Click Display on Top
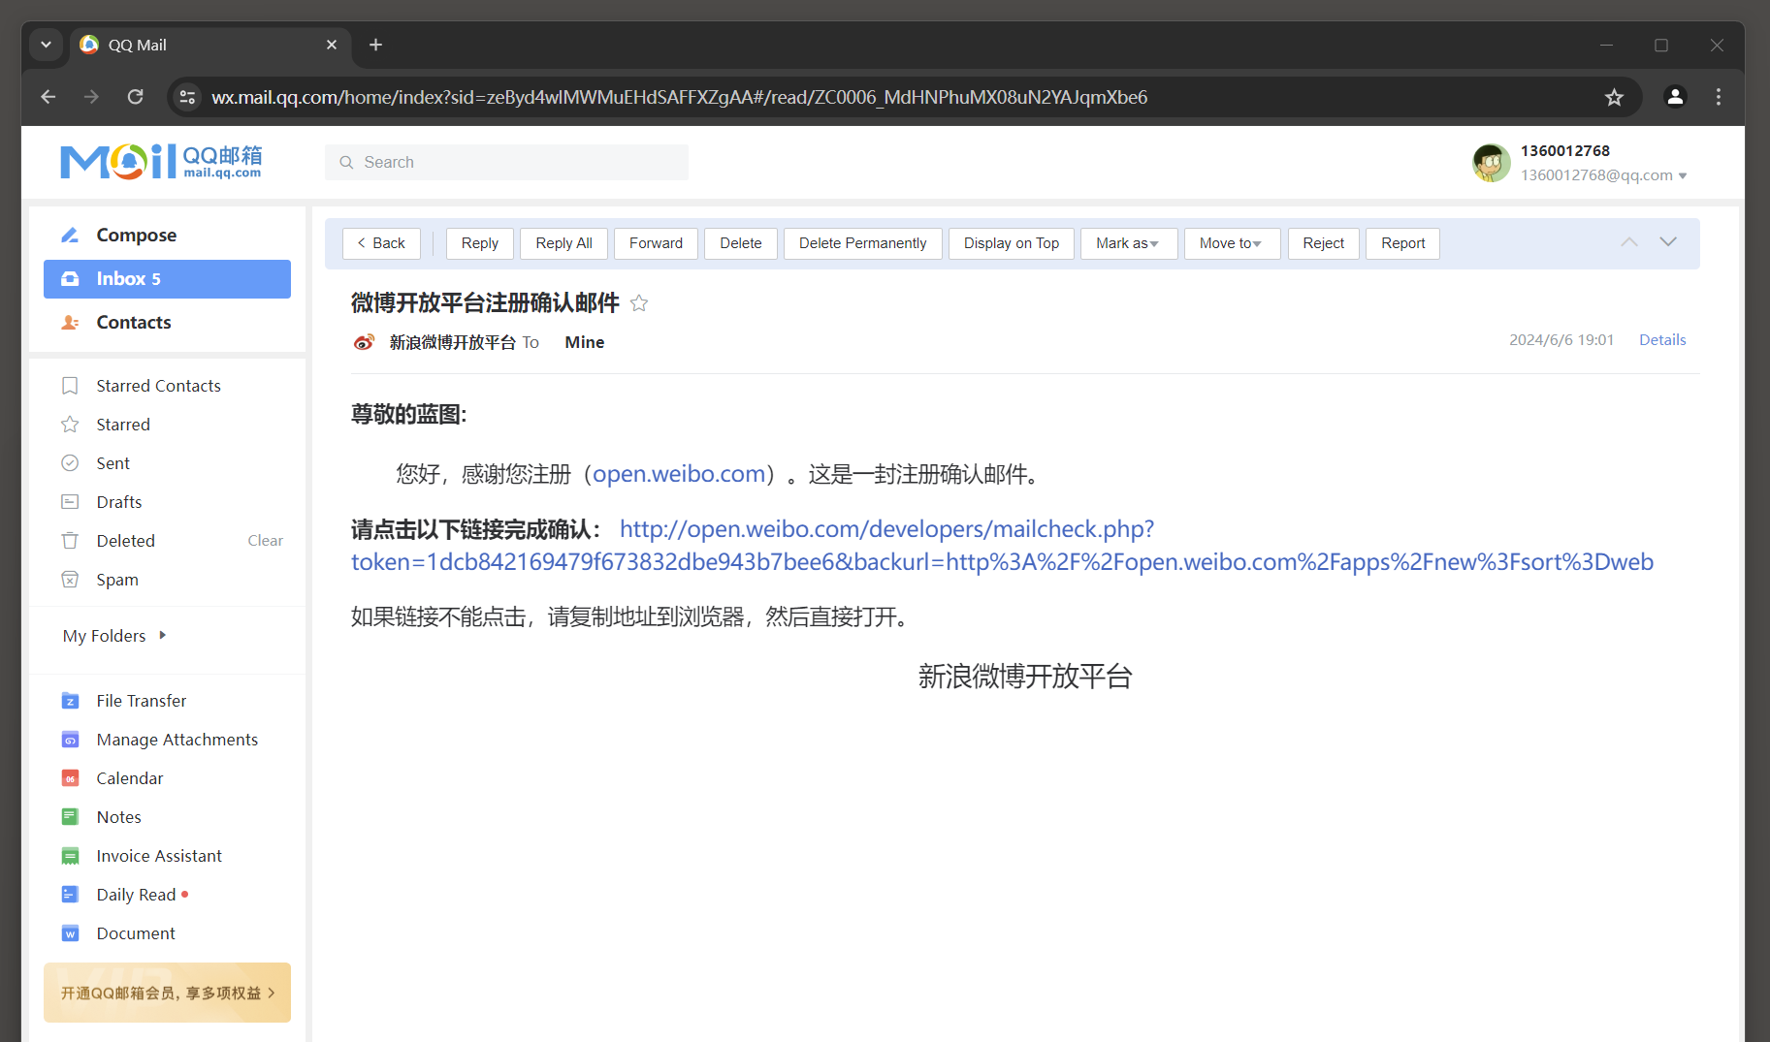 tap(1012, 243)
